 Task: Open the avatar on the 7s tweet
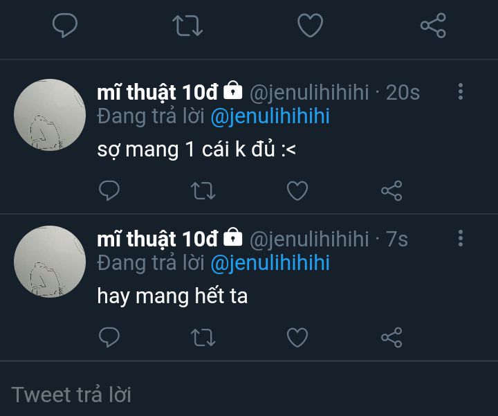coord(50,262)
